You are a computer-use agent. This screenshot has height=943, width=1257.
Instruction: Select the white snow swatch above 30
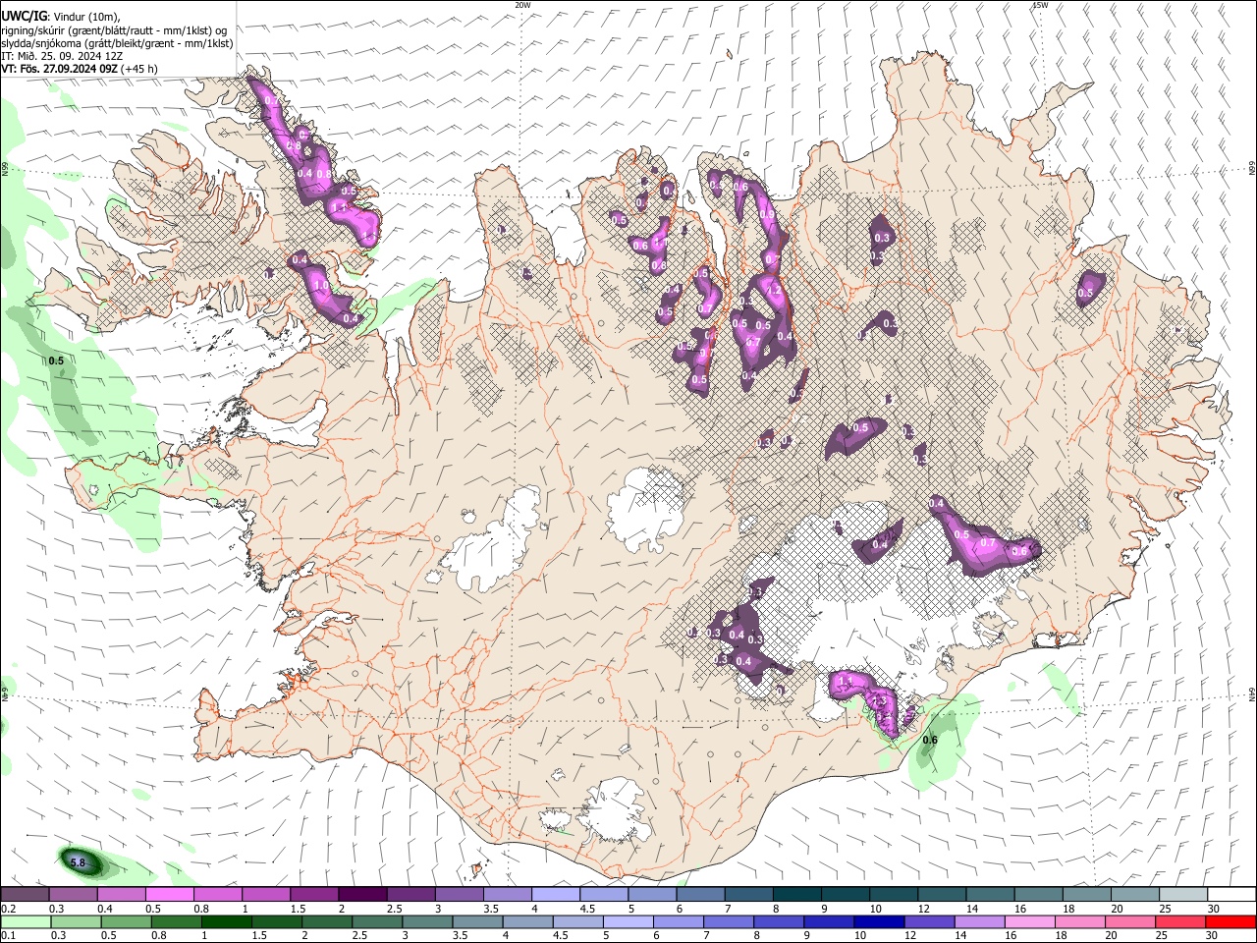point(1231,894)
